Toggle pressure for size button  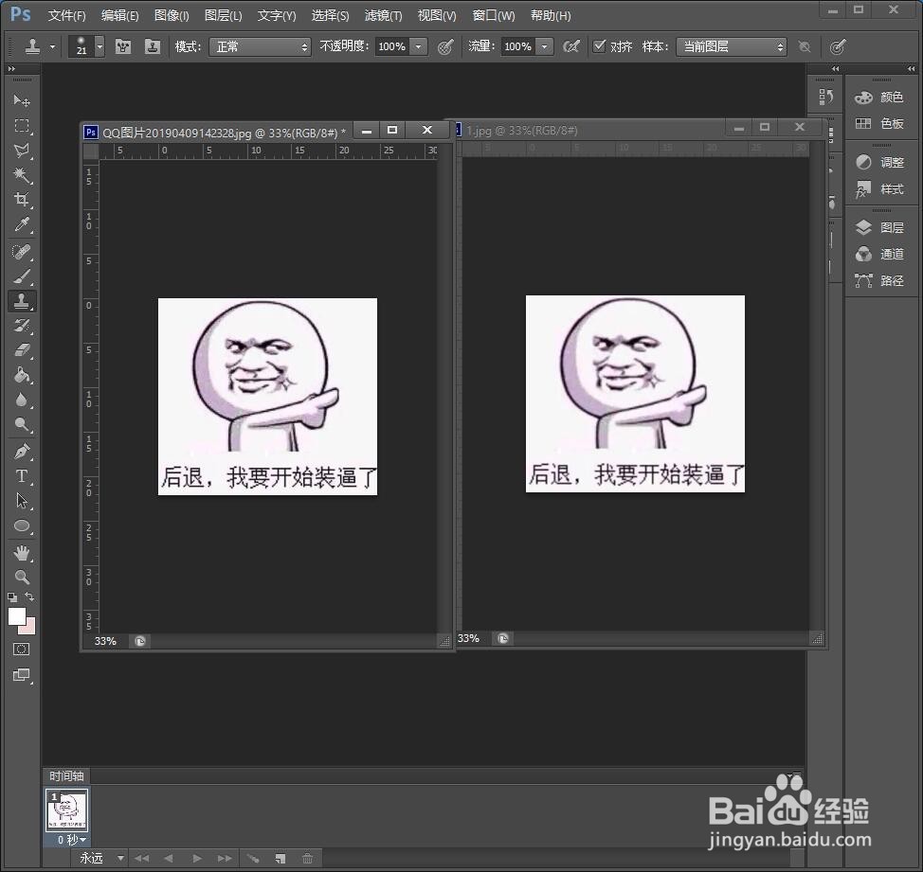(838, 46)
